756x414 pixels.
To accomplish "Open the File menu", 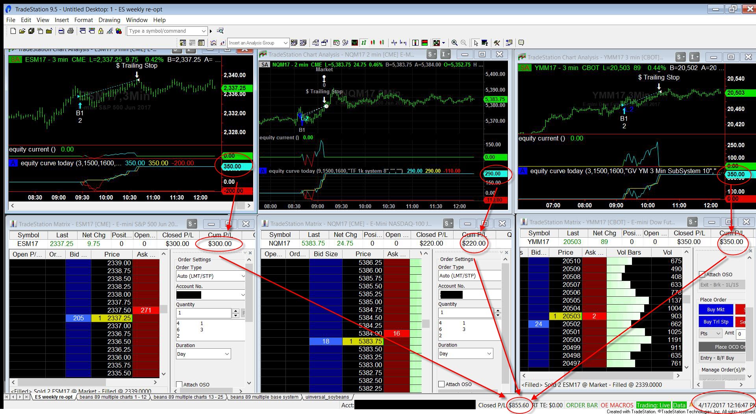I will [11, 20].
